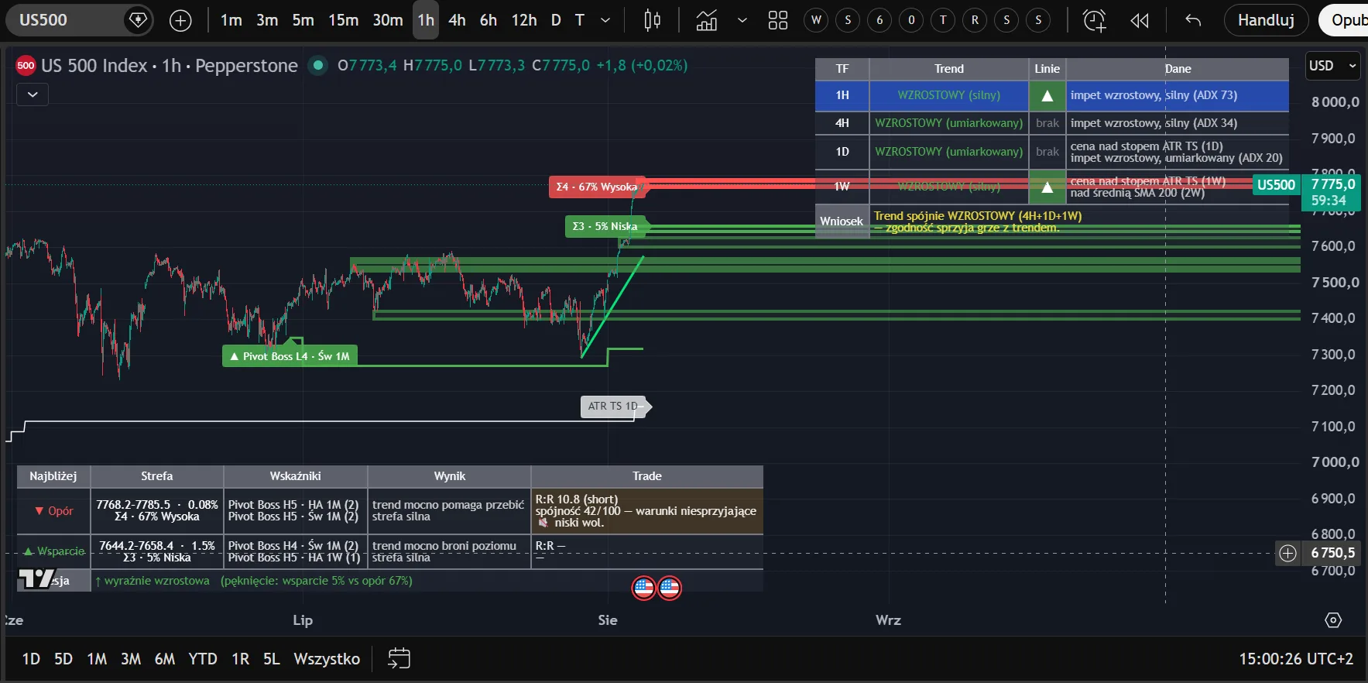Add symbol to compare with plus icon
The height and width of the screenshot is (683, 1368).
click(180, 21)
